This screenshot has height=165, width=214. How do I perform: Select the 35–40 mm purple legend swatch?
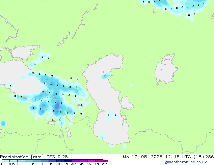coord(83,161)
